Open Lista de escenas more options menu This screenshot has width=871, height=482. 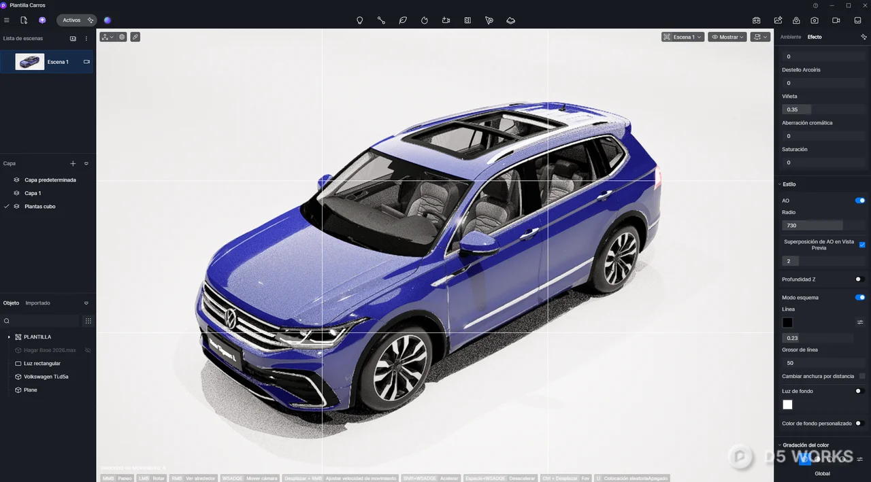86,39
